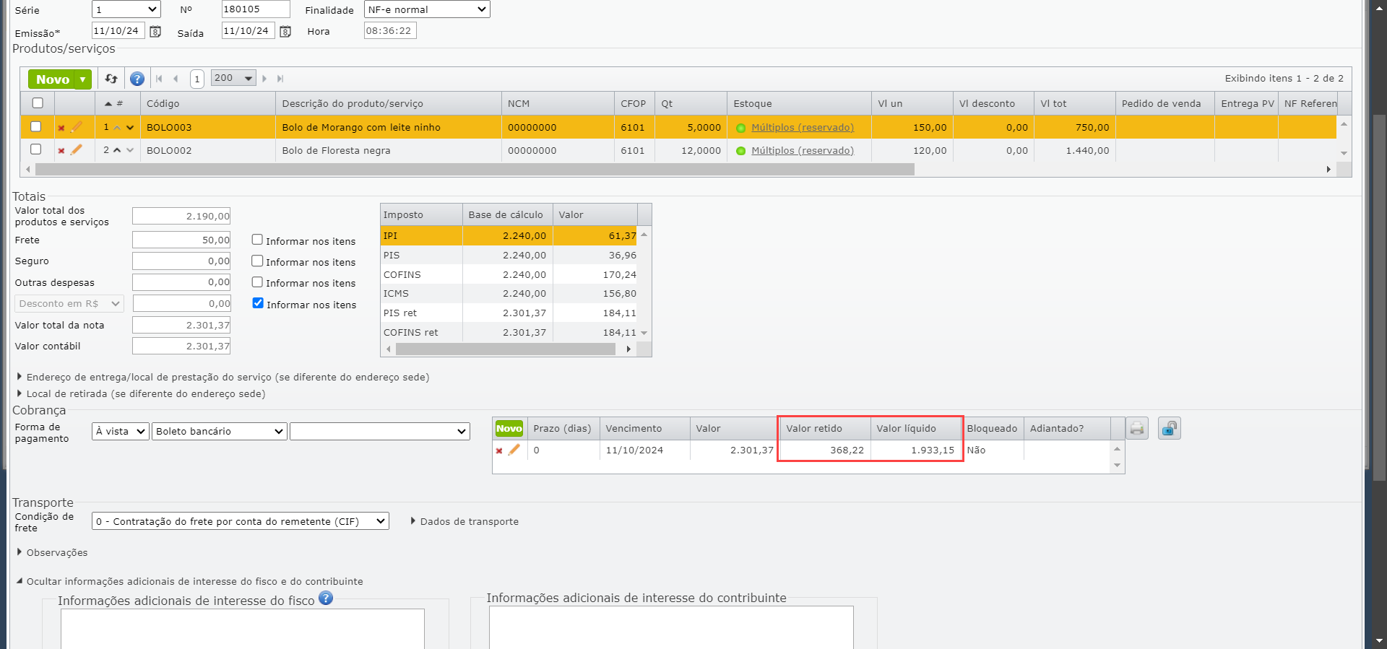Enable Informar nos itens for Frete
1387x649 pixels.
tap(257, 240)
